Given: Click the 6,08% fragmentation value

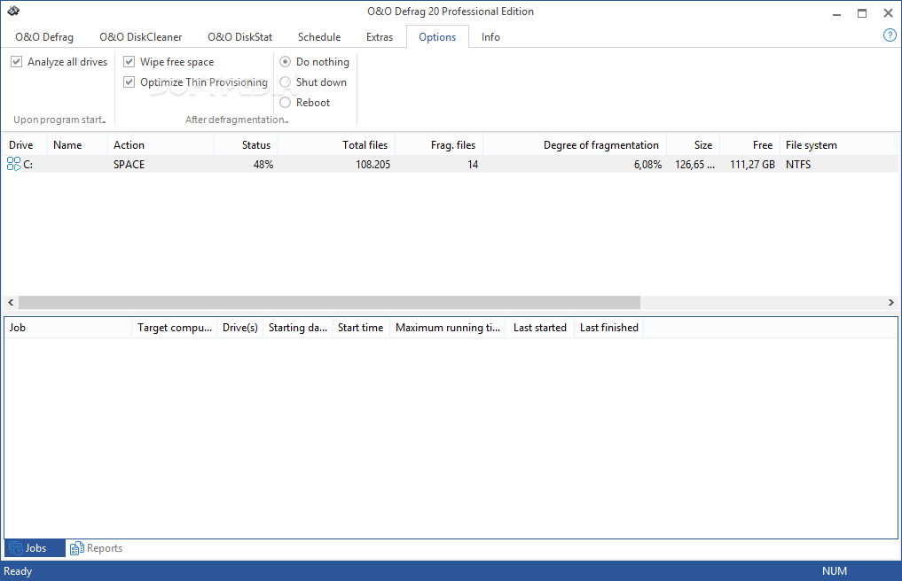Looking at the screenshot, I should pyautogui.click(x=647, y=165).
